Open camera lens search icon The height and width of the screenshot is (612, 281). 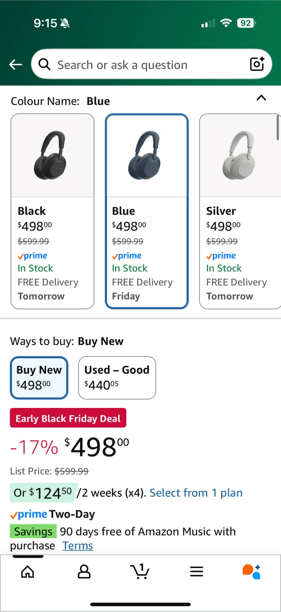point(257,64)
